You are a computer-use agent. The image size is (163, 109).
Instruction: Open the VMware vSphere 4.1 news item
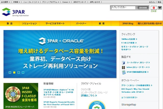pyautogui.click(x=58, y=92)
